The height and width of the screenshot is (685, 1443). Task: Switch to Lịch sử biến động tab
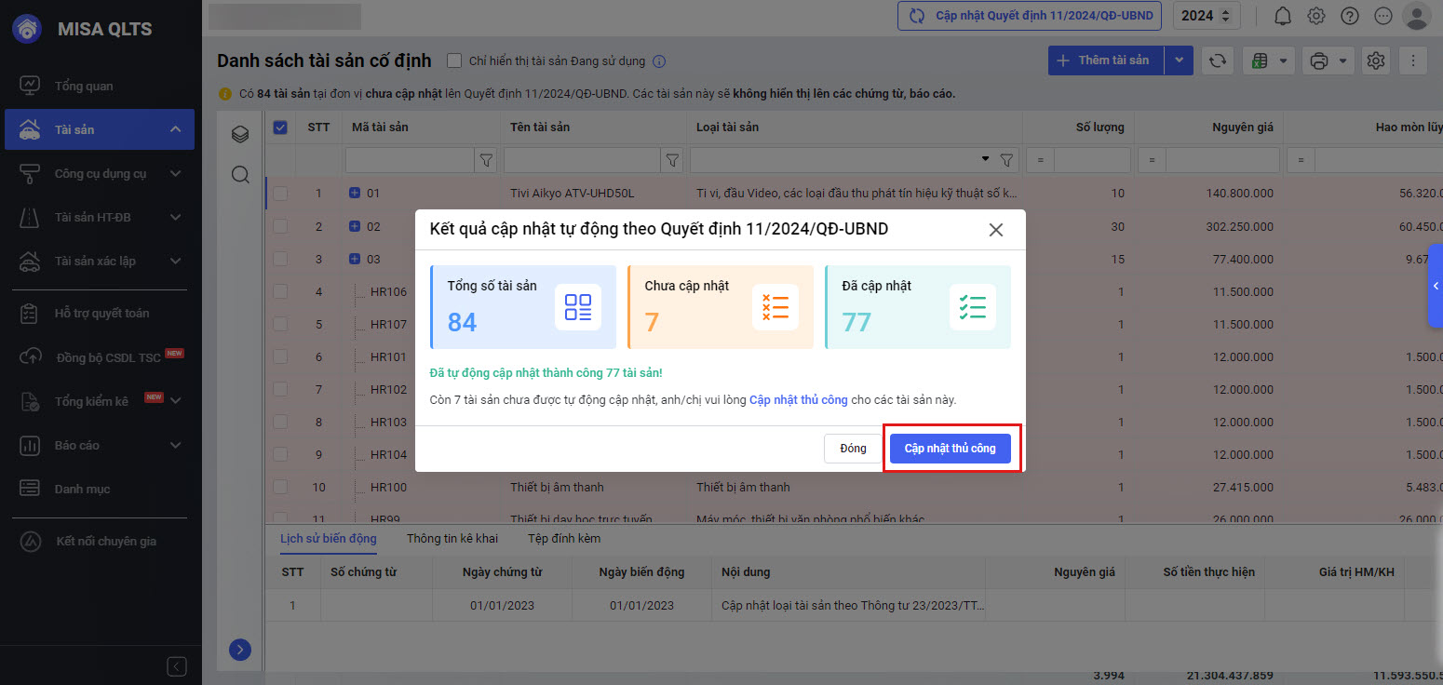coord(329,538)
